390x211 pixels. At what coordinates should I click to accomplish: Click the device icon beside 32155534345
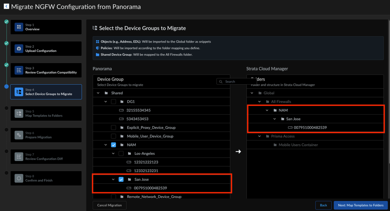click(x=121, y=110)
